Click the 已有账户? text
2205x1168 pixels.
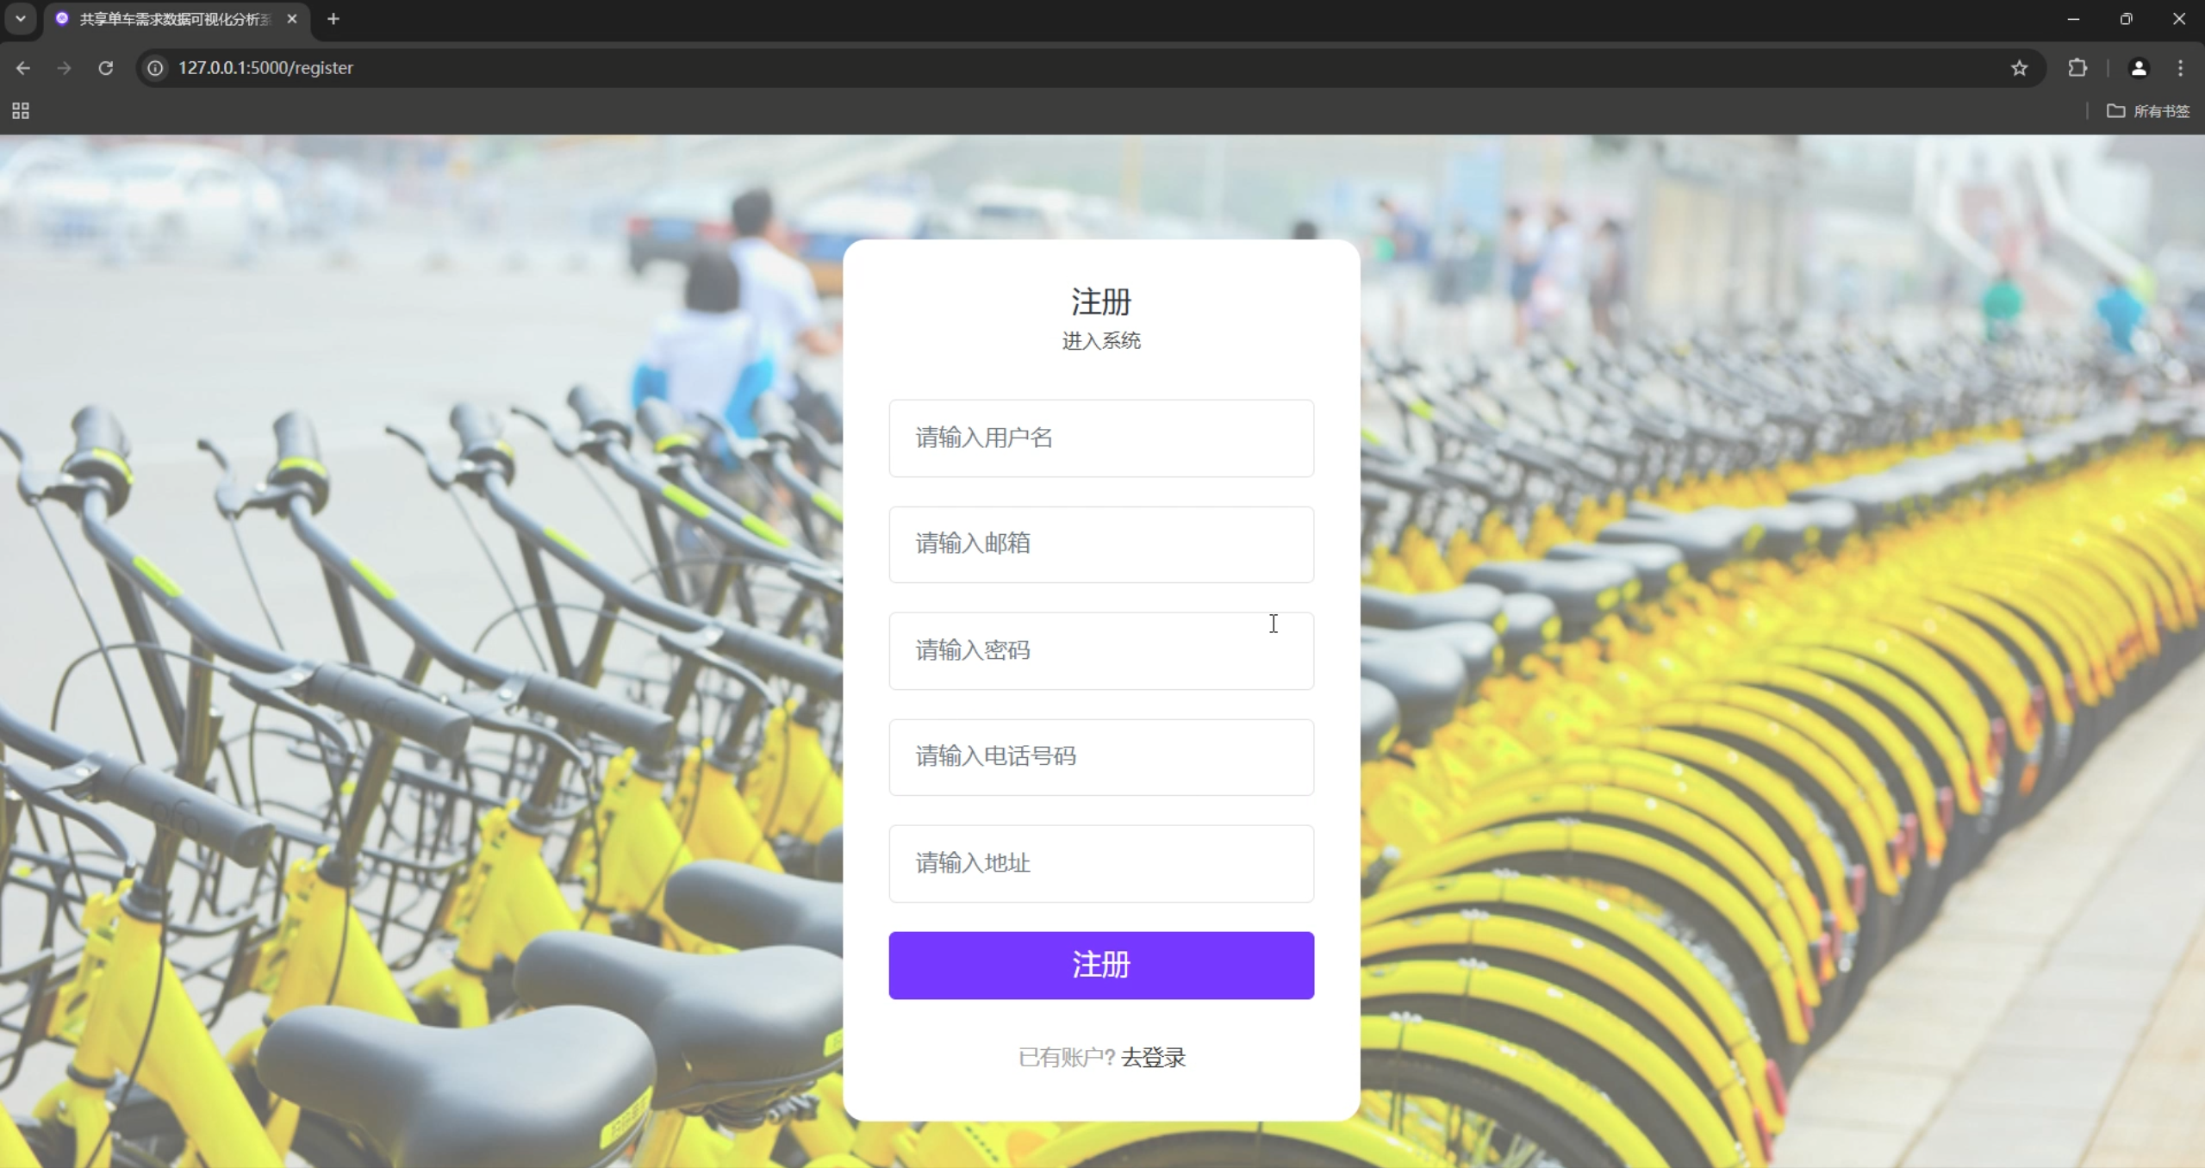pyautogui.click(x=1066, y=1057)
